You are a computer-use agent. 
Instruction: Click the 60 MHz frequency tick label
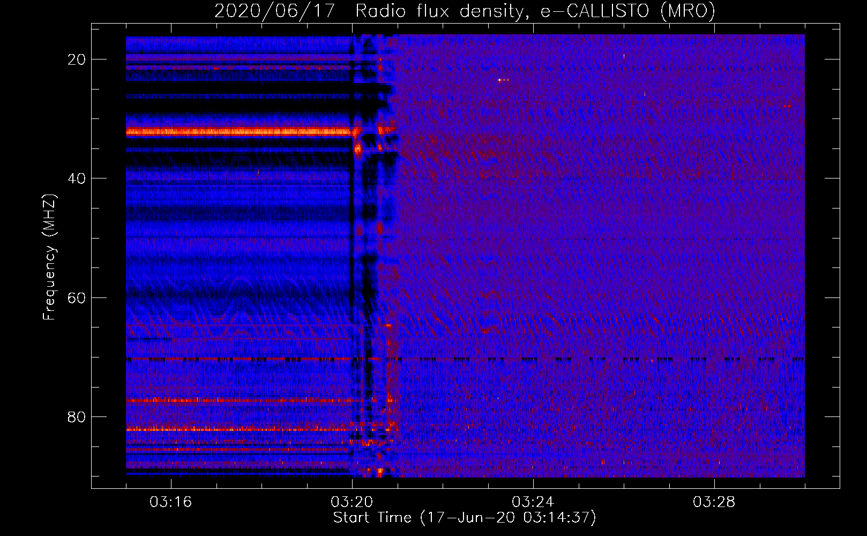point(77,297)
